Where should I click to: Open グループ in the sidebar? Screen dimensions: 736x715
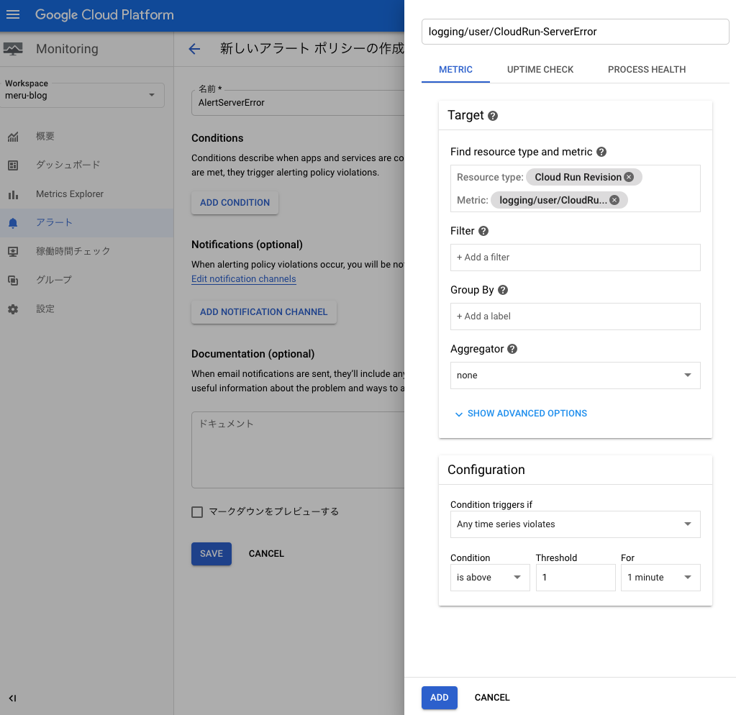click(87, 280)
